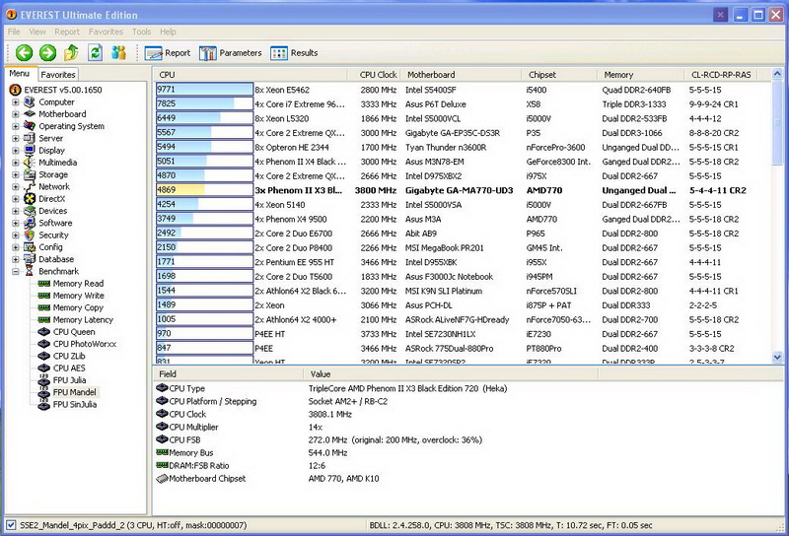Expand the Display tree node
This screenshot has height=536, width=789.
coord(16,151)
